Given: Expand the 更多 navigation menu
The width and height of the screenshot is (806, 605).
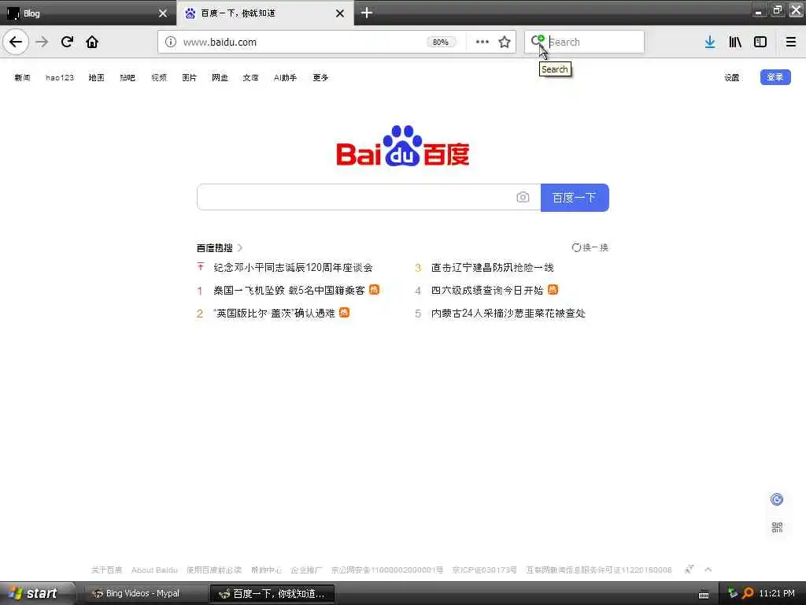Looking at the screenshot, I should point(320,78).
